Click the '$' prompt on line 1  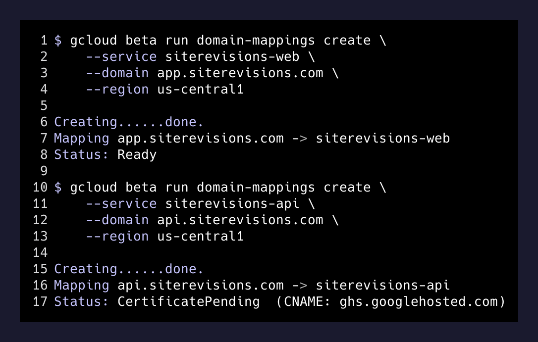pos(58,41)
